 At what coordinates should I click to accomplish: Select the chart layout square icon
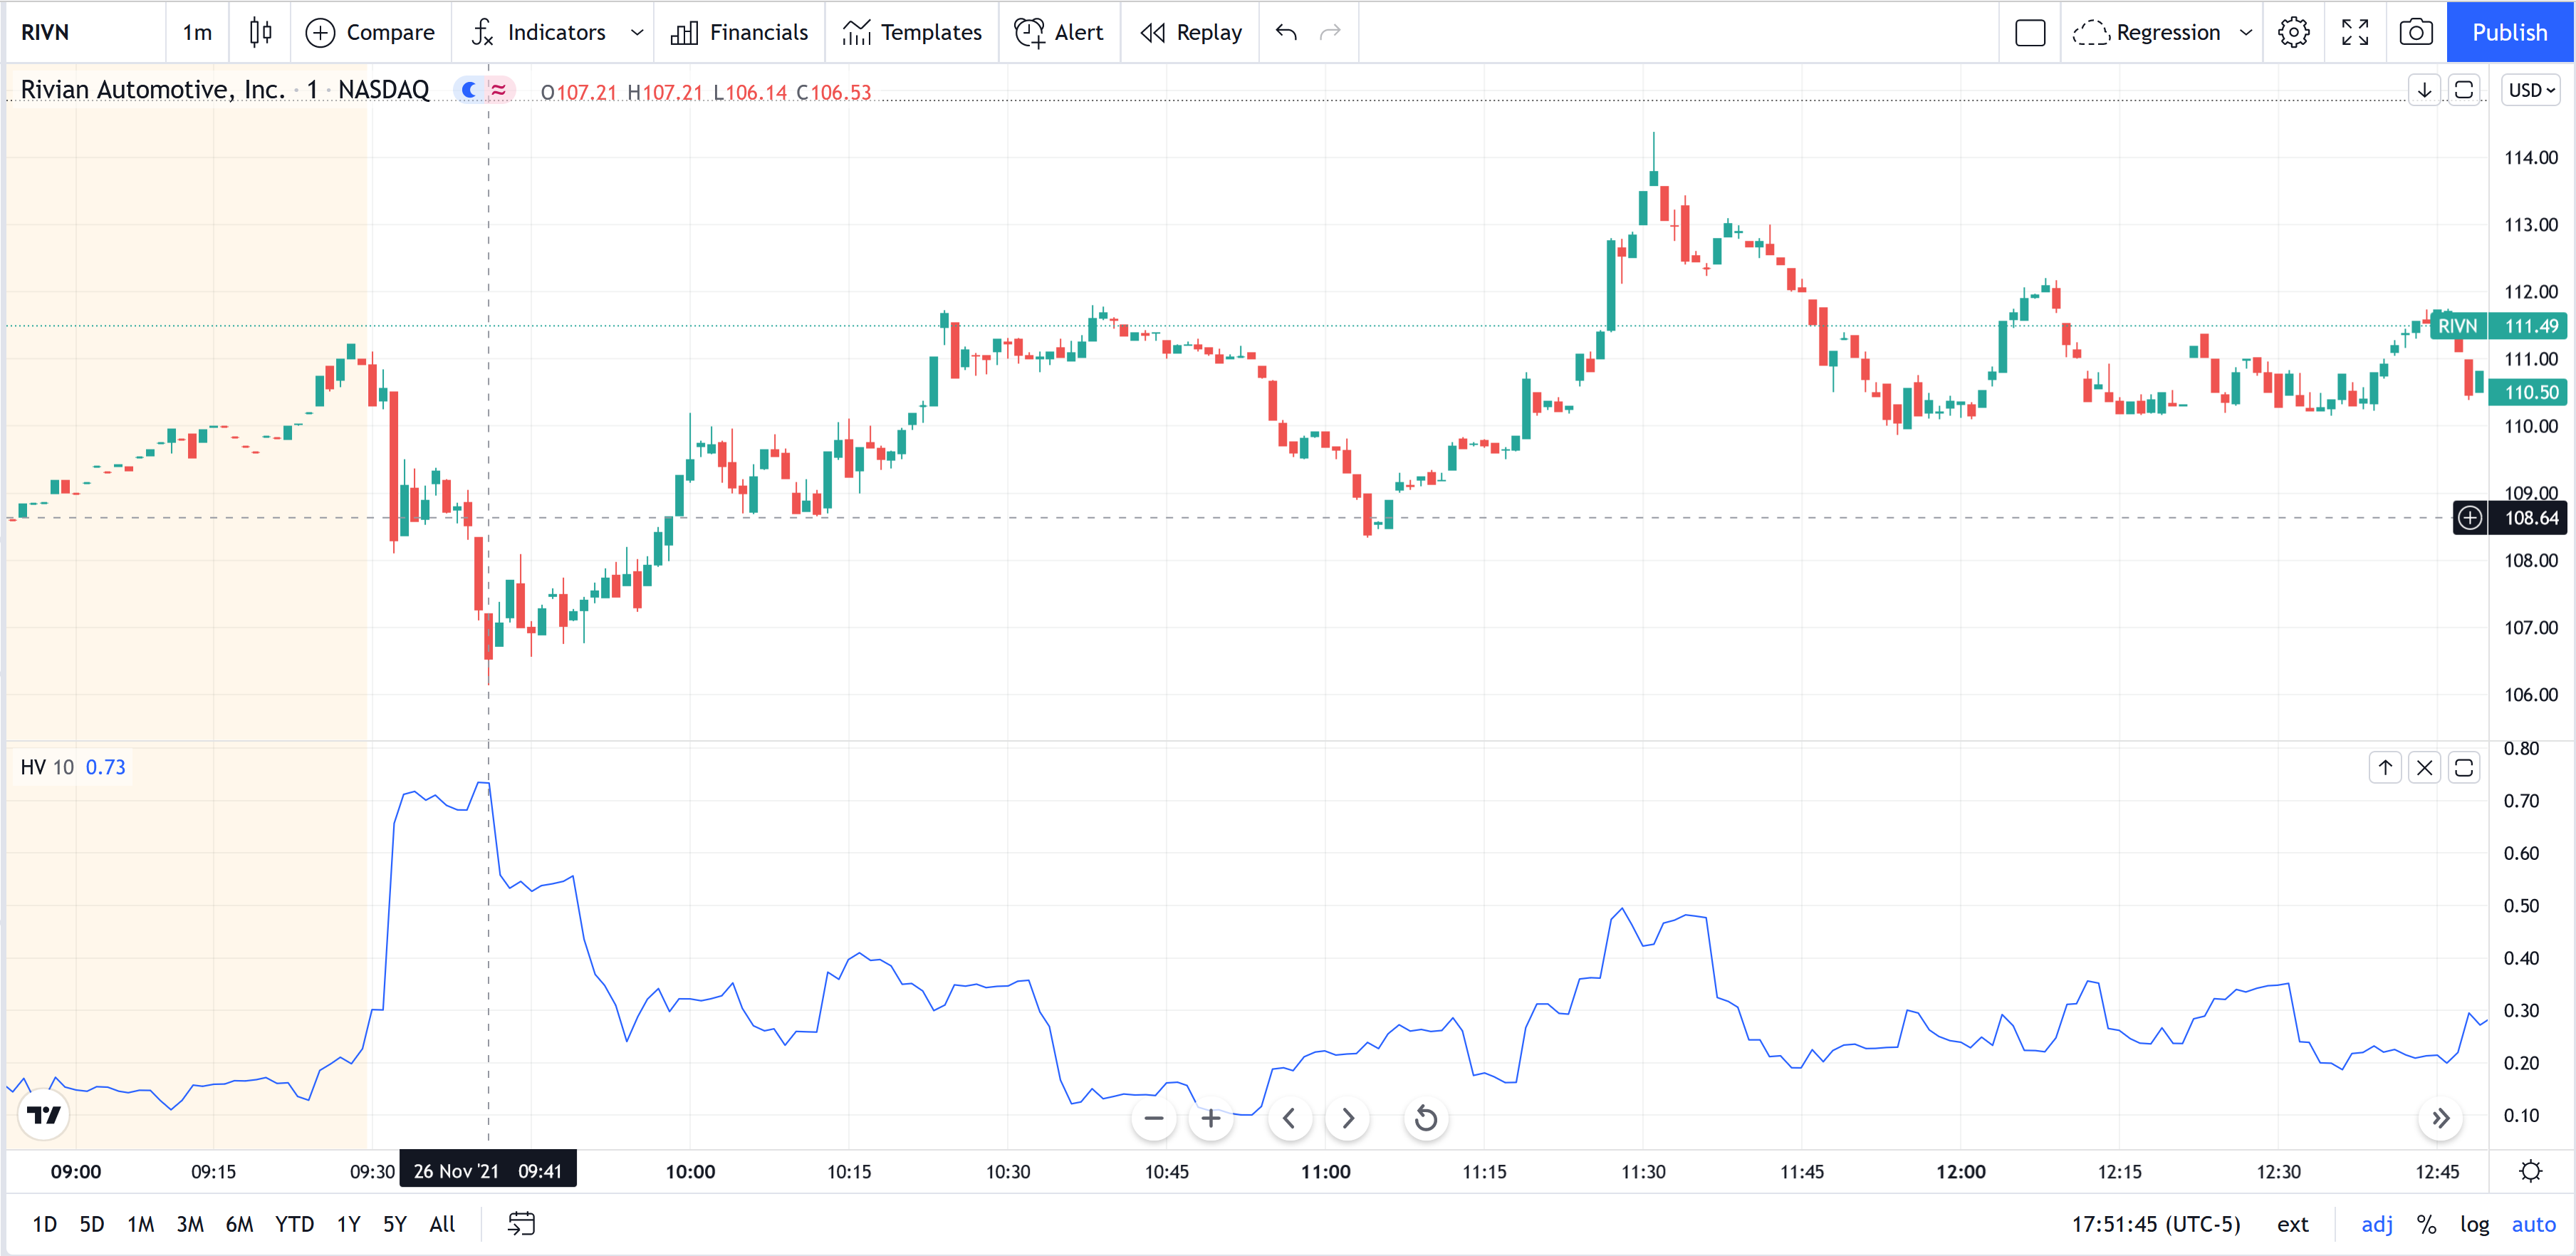pos(2030,32)
